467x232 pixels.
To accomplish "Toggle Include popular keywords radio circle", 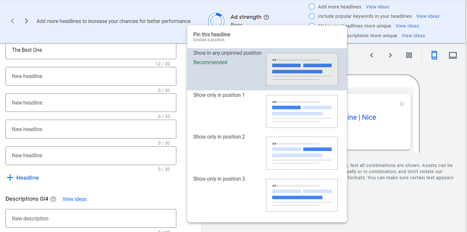I will pos(312,16).
